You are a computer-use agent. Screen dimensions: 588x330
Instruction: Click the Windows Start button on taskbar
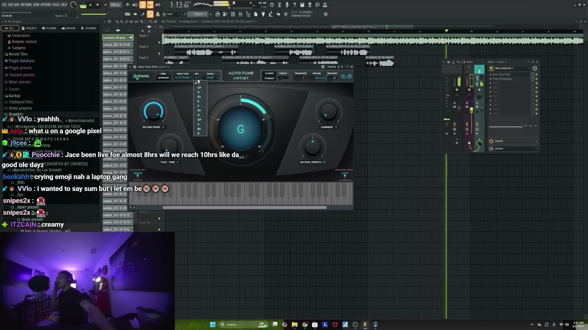click(213, 324)
